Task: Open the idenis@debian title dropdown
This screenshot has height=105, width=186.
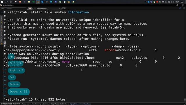Action: (x=13, y=5)
